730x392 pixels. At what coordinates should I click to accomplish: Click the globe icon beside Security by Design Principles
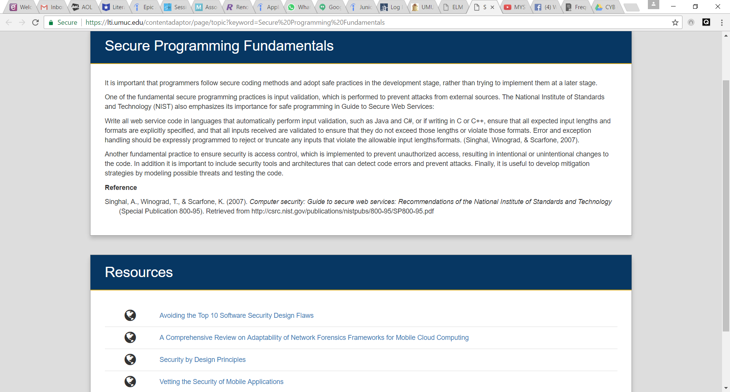click(x=130, y=360)
